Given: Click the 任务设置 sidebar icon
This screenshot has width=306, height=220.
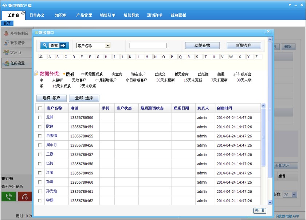Looking at the screenshot, I should (x=7, y=63).
